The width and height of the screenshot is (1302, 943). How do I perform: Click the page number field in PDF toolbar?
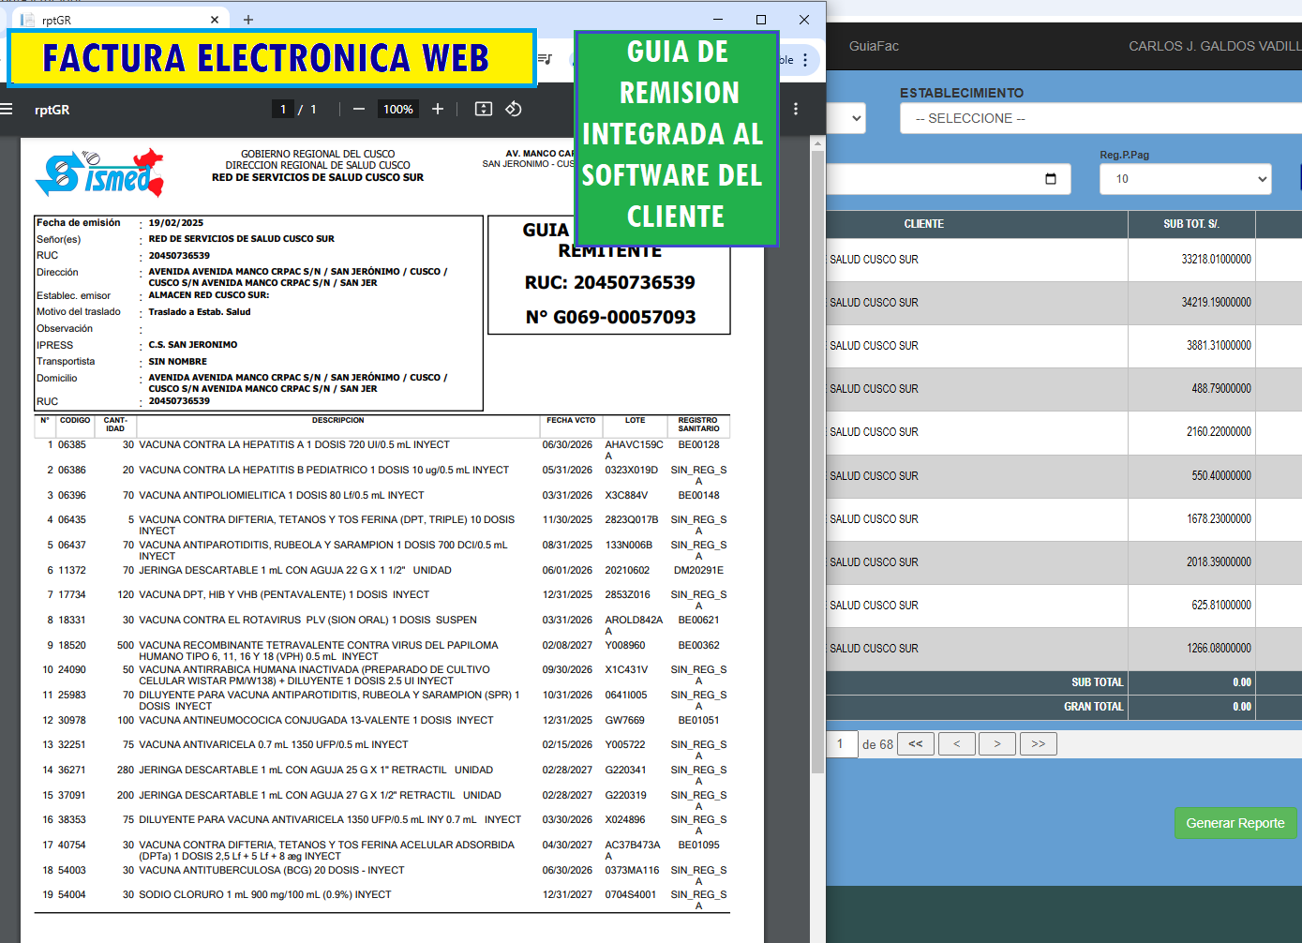click(x=283, y=110)
